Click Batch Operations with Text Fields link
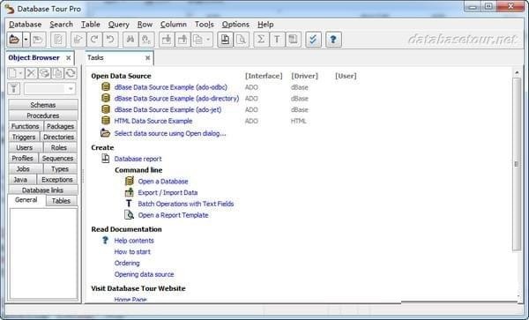The width and height of the screenshot is (529, 320). pyautogui.click(x=186, y=204)
